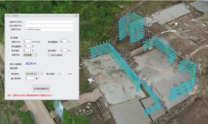Expand the DJI P4R camera model dropdown
Screen dimensions: 208x124
click(34, 73)
